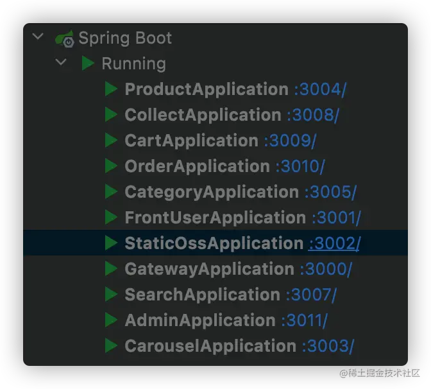Collapse the Spring Boot tree node

(x=38, y=37)
